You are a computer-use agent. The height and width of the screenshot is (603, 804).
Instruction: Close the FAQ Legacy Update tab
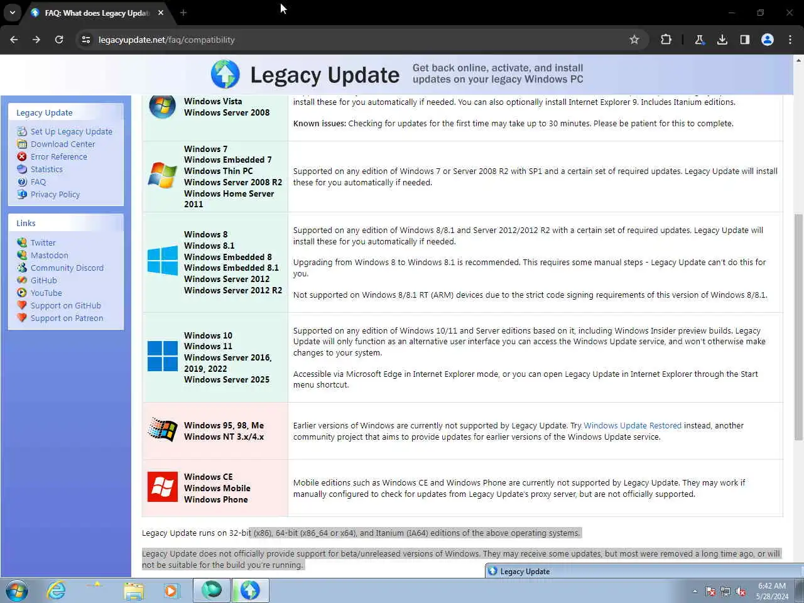coord(161,13)
